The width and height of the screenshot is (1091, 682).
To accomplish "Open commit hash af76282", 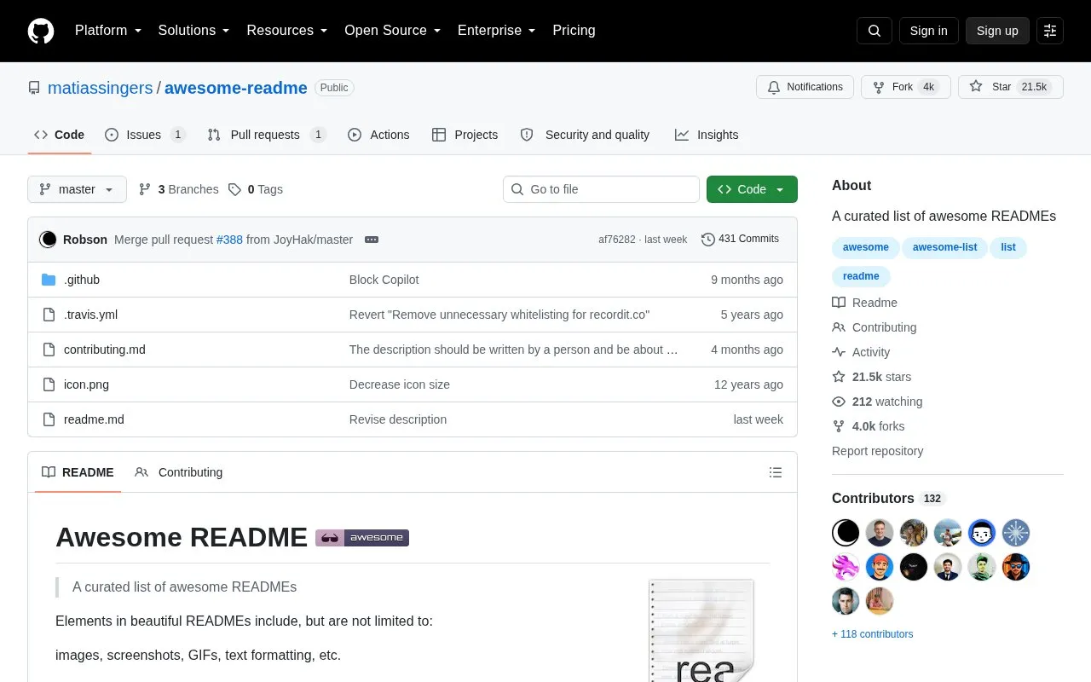I will (617, 240).
